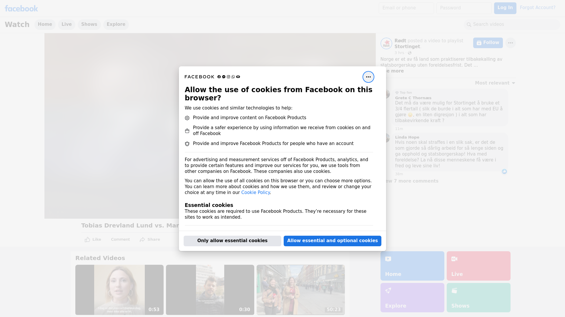Open the Stortinget playlist link
Image resolution: width=565 pixels, height=317 pixels.
tap(407, 47)
